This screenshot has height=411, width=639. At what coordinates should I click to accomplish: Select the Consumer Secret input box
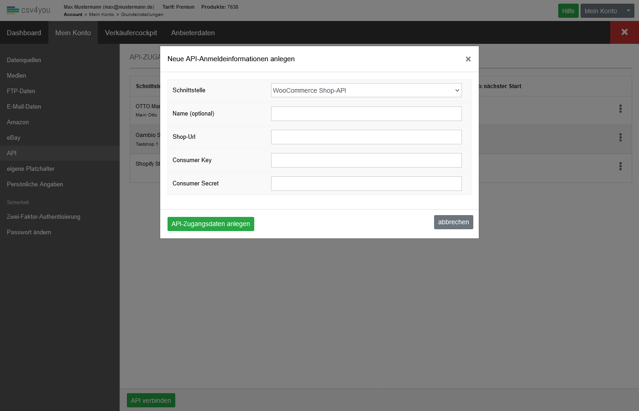tap(366, 184)
